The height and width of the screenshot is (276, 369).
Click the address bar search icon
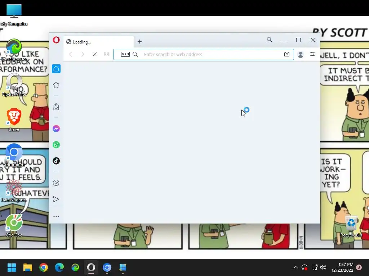click(135, 55)
